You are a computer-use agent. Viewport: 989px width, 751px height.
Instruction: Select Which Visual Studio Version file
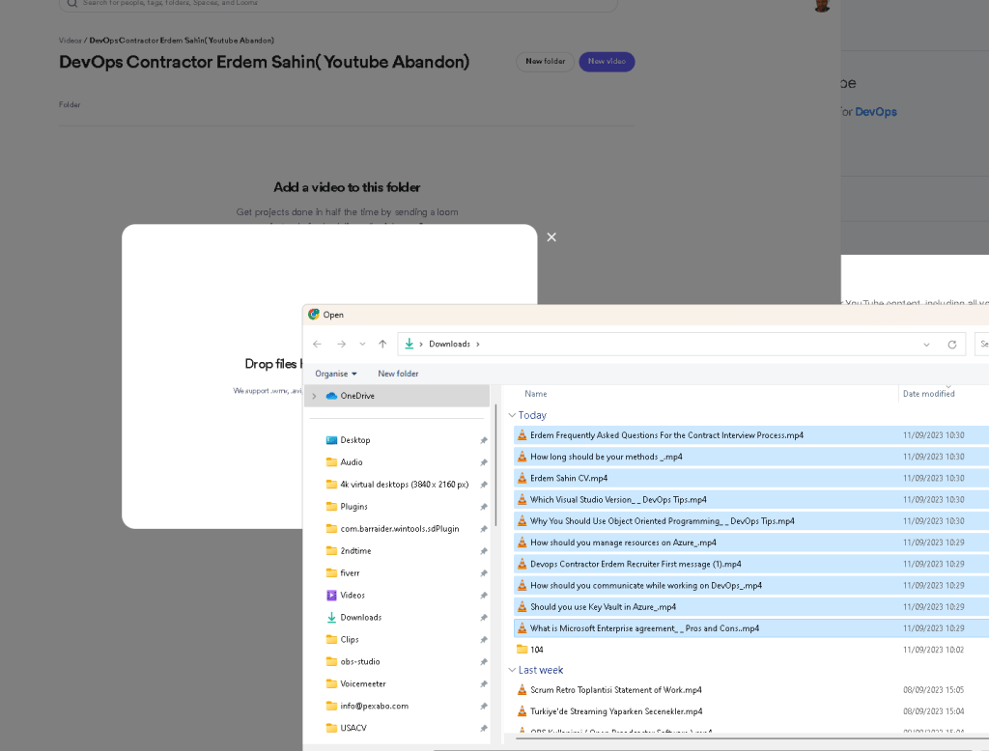click(751, 499)
